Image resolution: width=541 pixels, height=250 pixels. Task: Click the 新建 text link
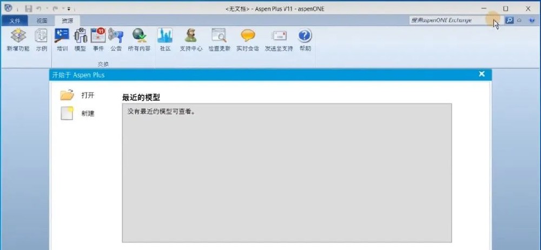[88, 113]
